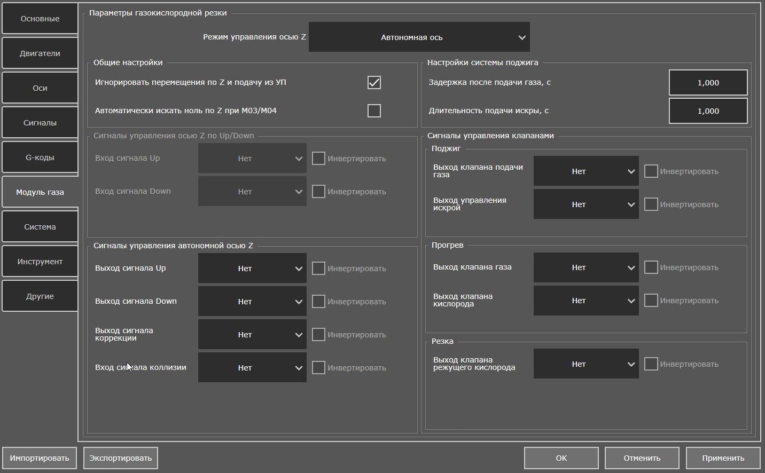Toggle Инвертировать for Выход клапана кислорода

651,300
